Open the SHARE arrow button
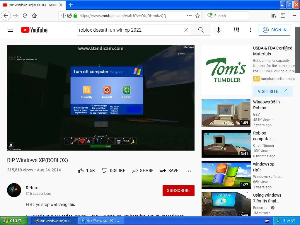 (x=143, y=171)
